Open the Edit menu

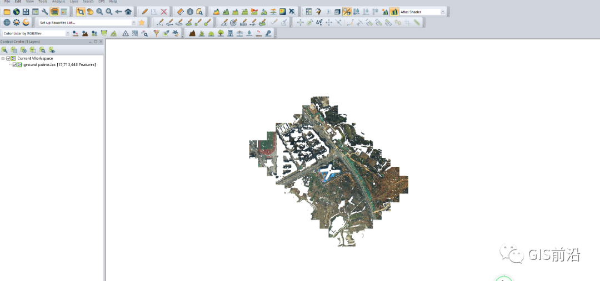18,2
